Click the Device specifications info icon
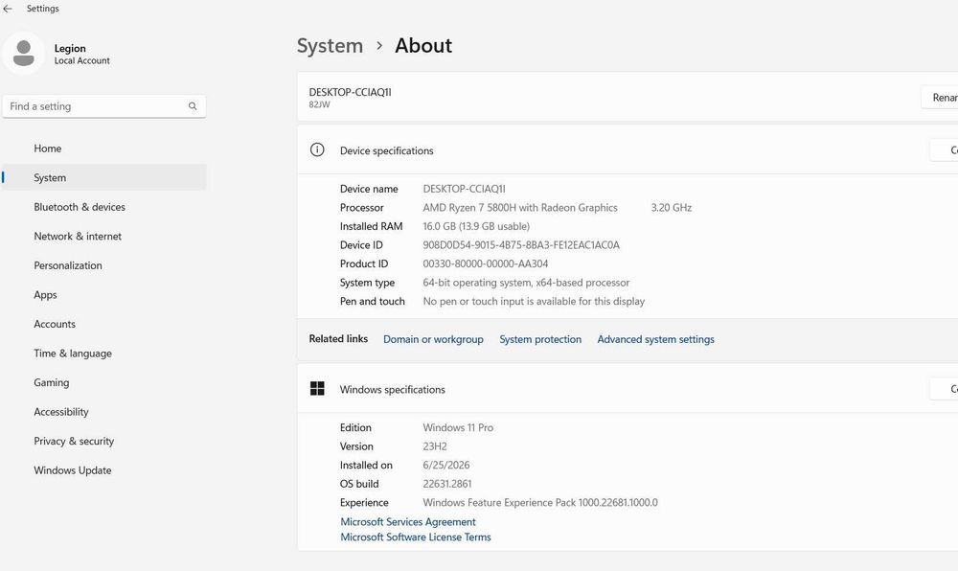Viewport: 958px width, 571px height. point(317,149)
